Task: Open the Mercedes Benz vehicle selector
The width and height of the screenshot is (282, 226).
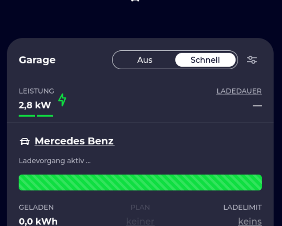Action: point(74,141)
